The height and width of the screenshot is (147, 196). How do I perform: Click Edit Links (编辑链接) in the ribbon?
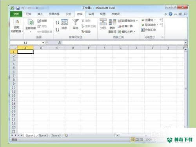[45, 32]
